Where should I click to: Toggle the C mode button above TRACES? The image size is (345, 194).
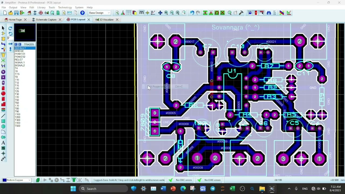click(16, 44)
